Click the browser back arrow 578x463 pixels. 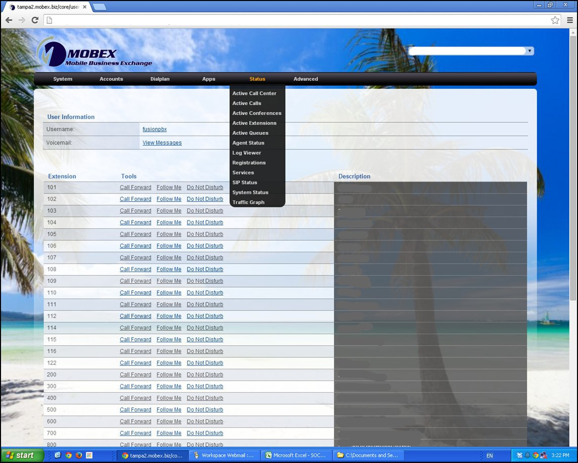(9, 20)
